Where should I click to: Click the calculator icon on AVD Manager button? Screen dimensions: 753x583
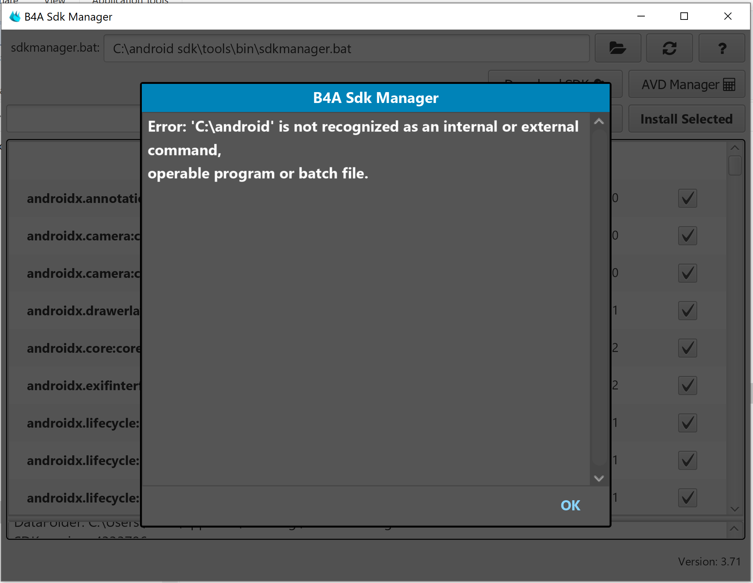(729, 84)
